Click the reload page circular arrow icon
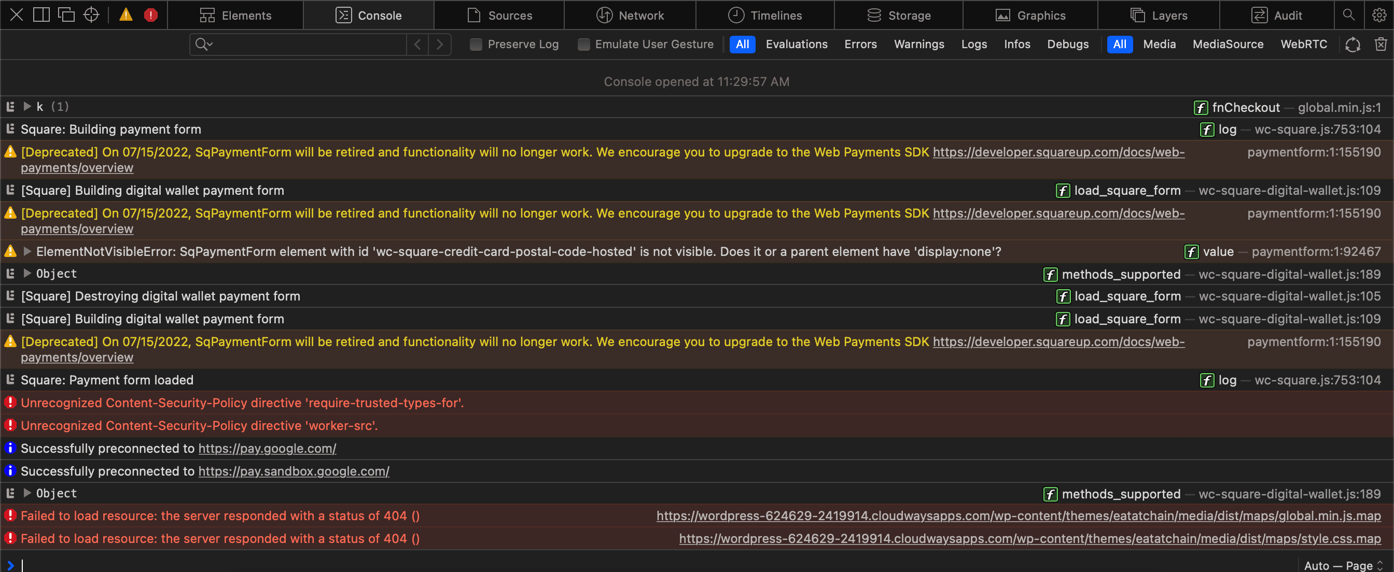1394x572 pixels. tap(1353, 45)
